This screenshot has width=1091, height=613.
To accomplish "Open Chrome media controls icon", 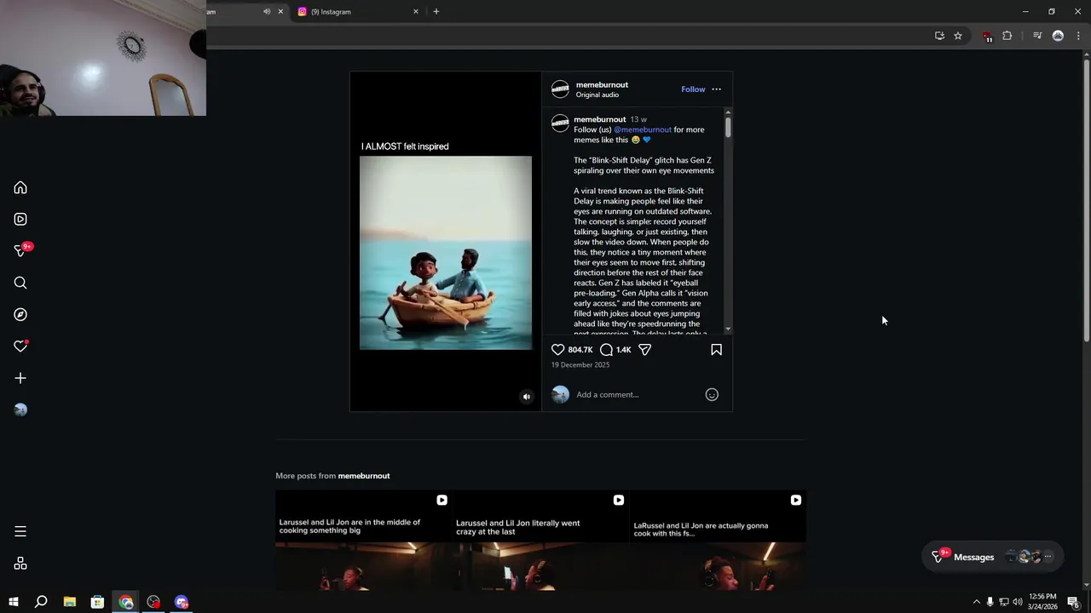I will point(1037,36).
